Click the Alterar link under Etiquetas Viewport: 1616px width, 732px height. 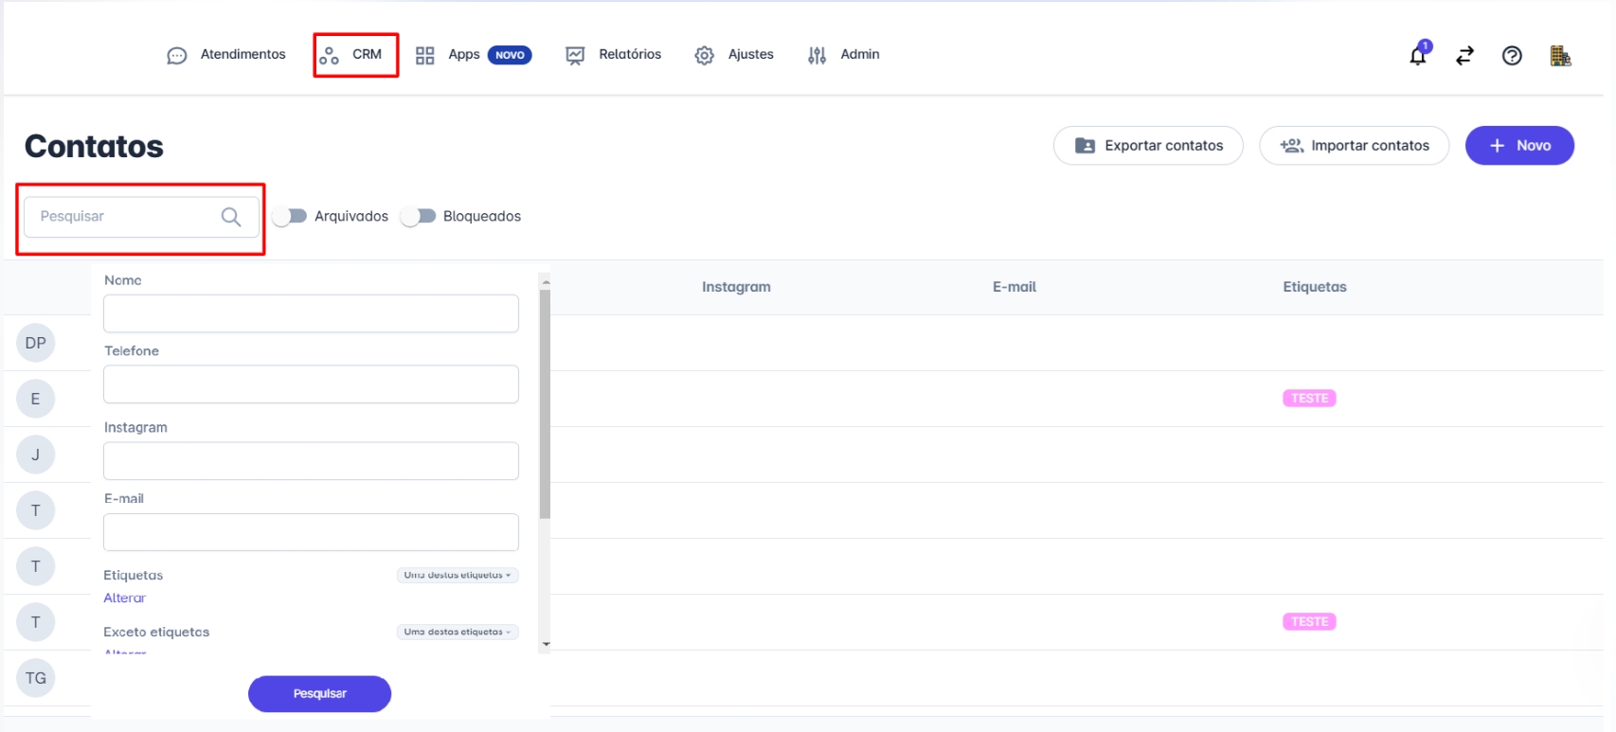[124, 598]
